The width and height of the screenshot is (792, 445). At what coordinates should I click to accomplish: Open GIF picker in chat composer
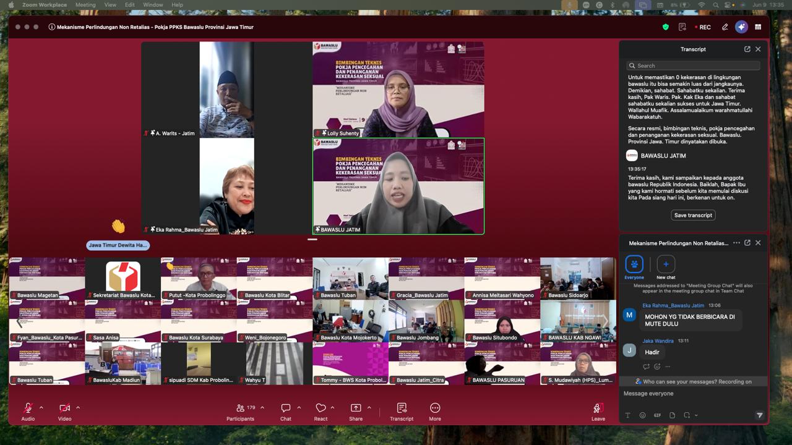pos(657,415)
